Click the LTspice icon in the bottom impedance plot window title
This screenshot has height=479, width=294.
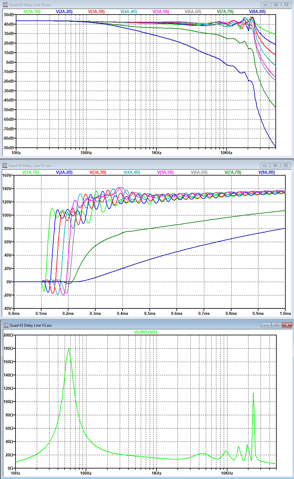pyautogui.click(x=6, y=325)
